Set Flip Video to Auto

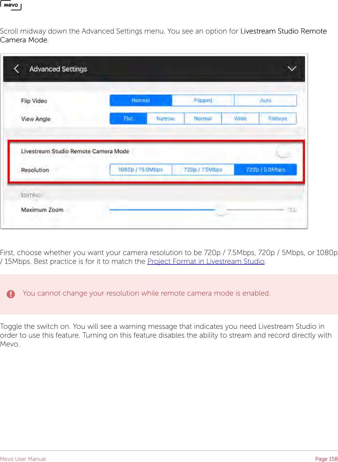tap(265, 100)
